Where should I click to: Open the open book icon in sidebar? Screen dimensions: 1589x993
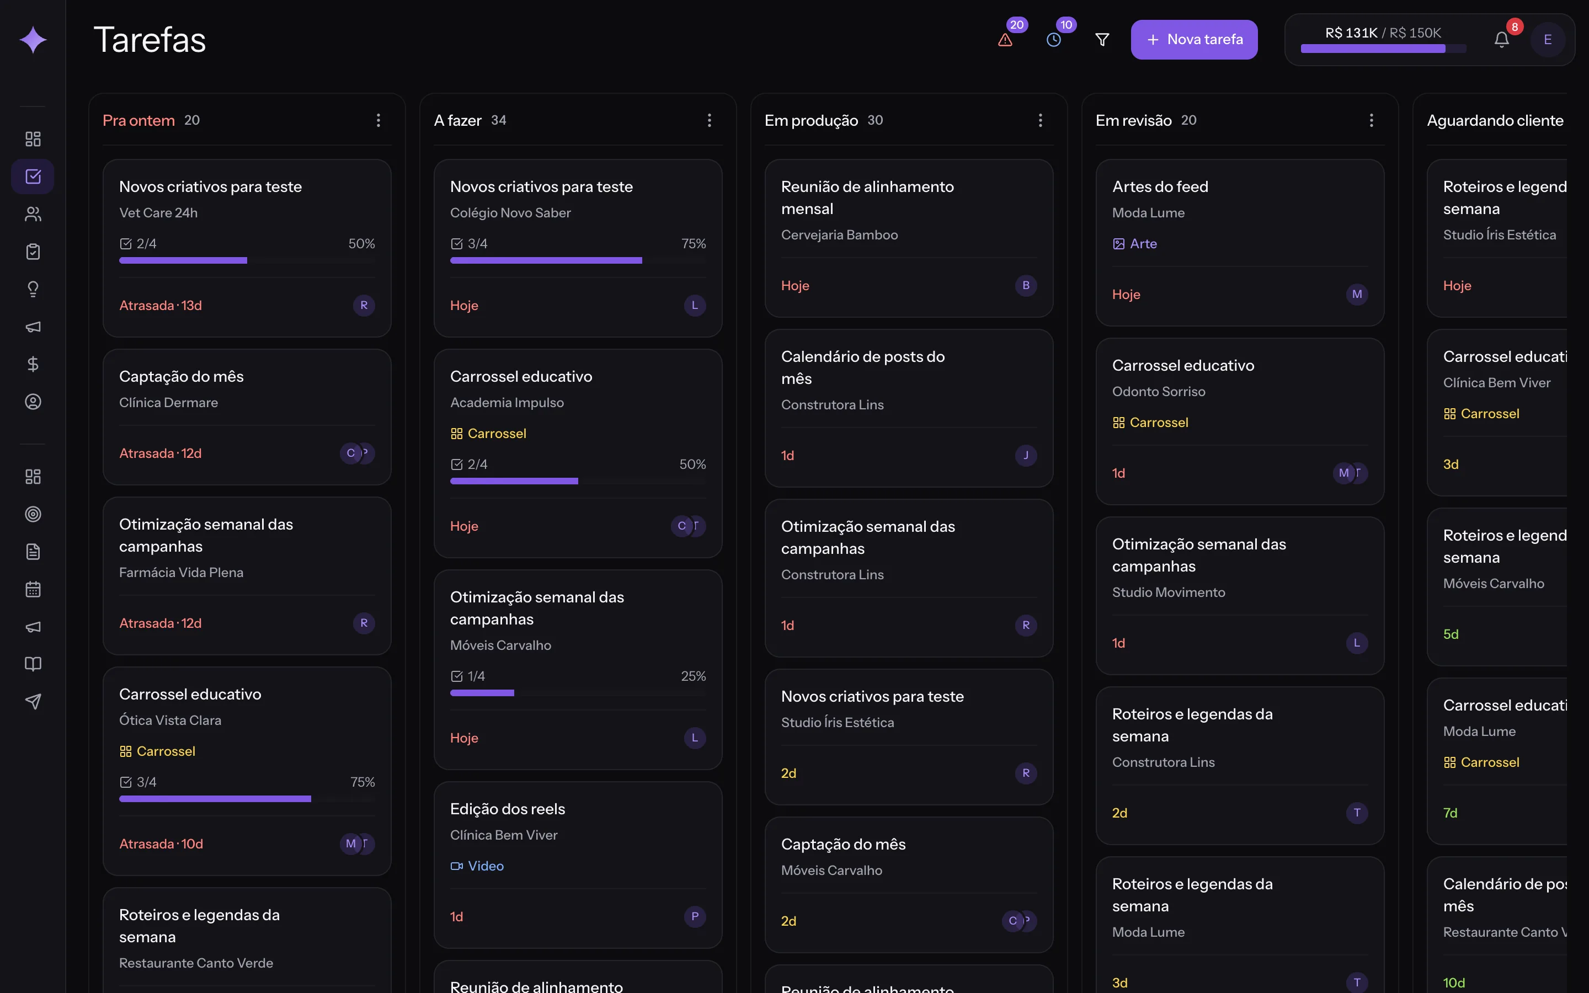[x=33, y=664]
